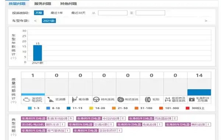Go to previous model years with the left arrow

pyautogui.click(x=35, y=21)
